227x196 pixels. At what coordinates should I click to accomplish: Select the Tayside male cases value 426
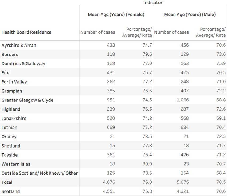185,155
